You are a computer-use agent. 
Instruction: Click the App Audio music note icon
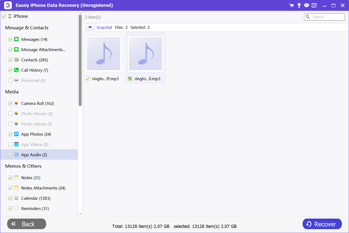(16, 155)
